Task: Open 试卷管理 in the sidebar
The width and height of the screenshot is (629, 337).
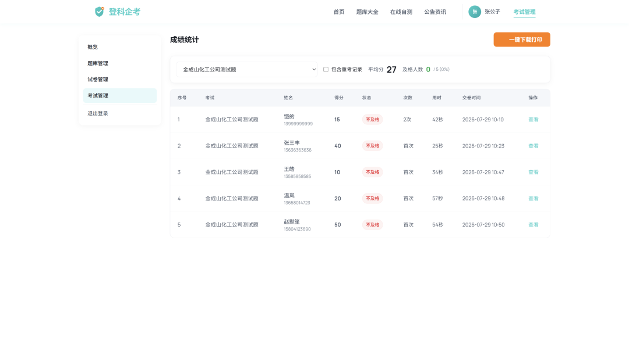Action: point(120,79)
